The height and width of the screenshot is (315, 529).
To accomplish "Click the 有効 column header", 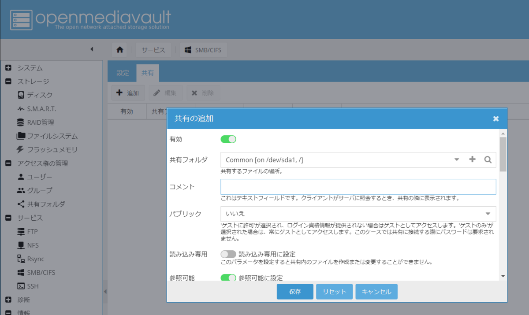I will point(127,112).
